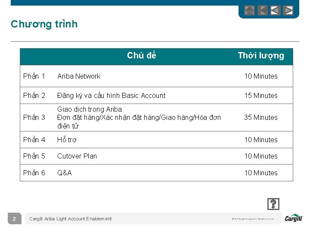Open the question mark help icon
This screenshot has width=310, height=232.
[273, 204]
